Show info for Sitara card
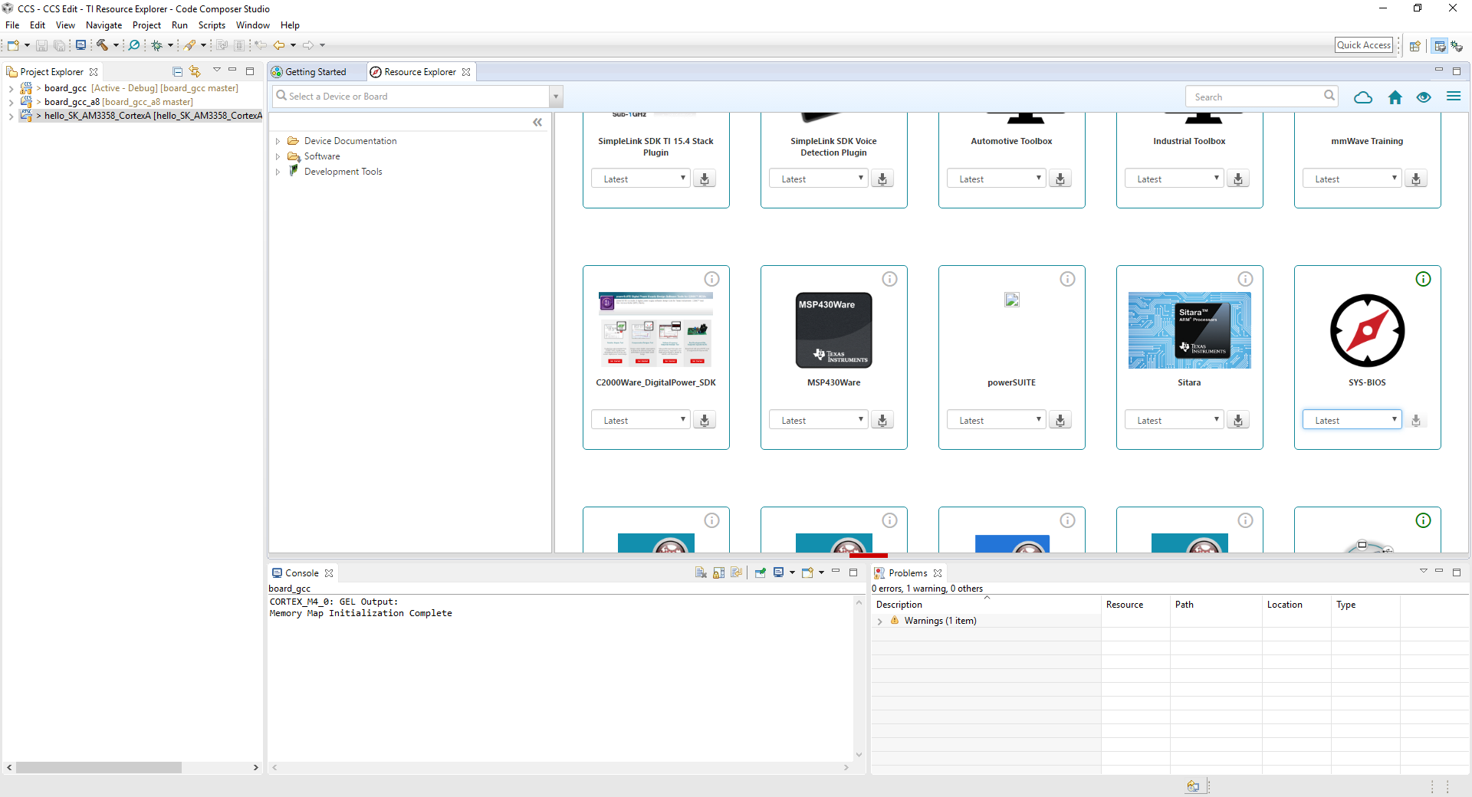The width and height of the screenshot is (1472, 797). pyautogui.click(x=1245, y=279)
